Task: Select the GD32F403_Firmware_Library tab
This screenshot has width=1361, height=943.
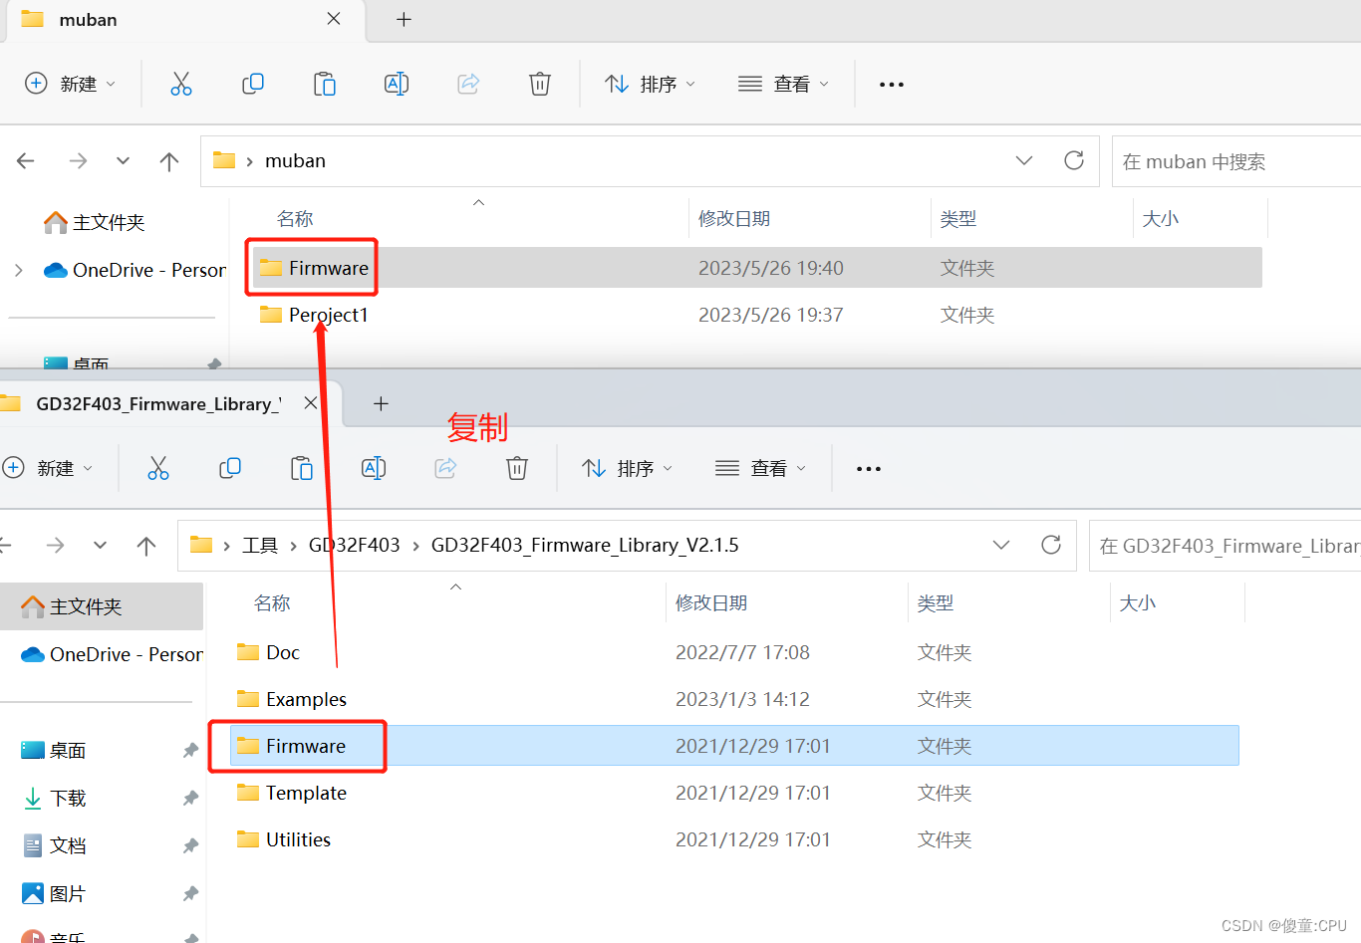Action: pos(159,403)
